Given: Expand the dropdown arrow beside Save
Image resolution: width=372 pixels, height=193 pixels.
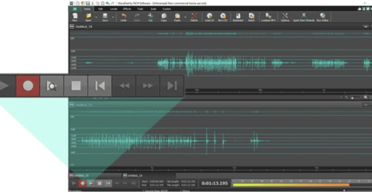Looking at the screenshot, I should (113, 17).
